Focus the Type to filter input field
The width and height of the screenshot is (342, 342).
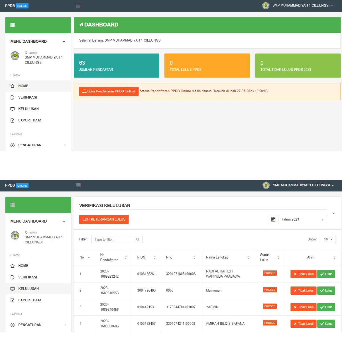tap(117, 239)
